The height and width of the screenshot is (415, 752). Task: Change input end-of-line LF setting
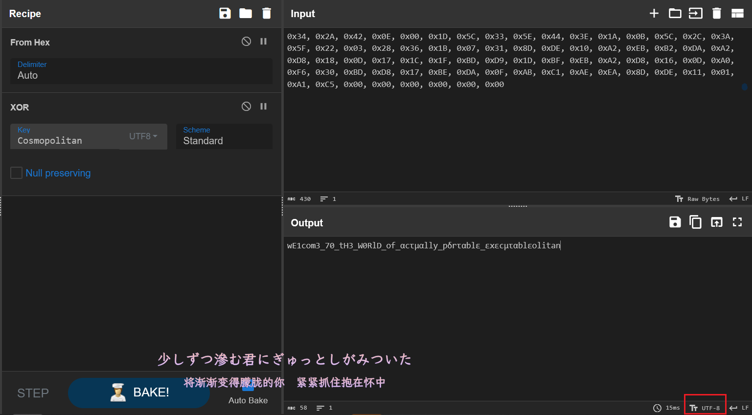739,199
